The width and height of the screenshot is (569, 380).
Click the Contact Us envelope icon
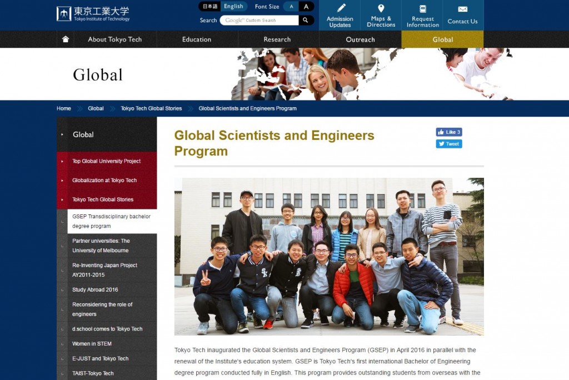463,9
